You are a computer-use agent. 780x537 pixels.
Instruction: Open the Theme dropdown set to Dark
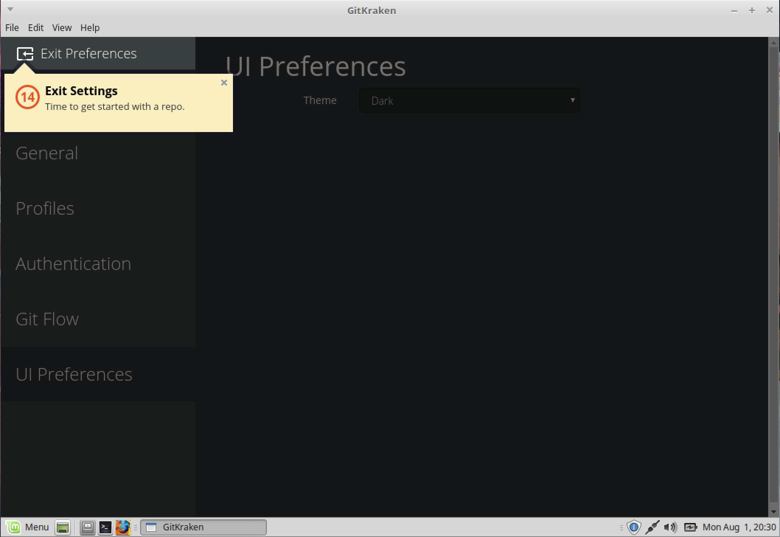(469, 100)
